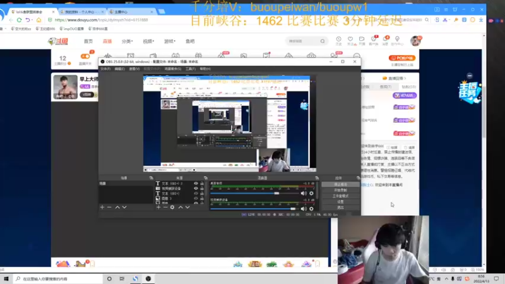Lock the 视频捕获设备 source
Image resolution: width=505 pixels, height=284 pixels.
click(x=202, y=188)
